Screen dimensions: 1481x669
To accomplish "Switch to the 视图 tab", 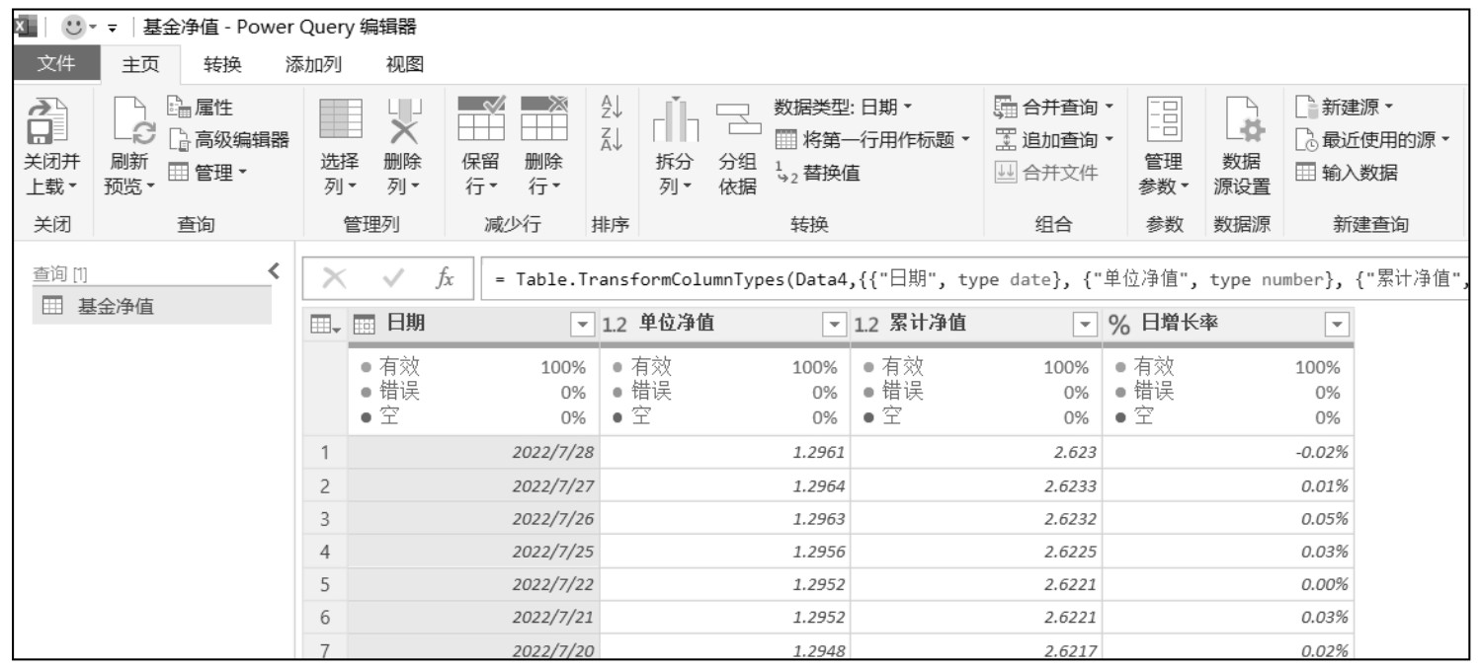I will 405,64.
